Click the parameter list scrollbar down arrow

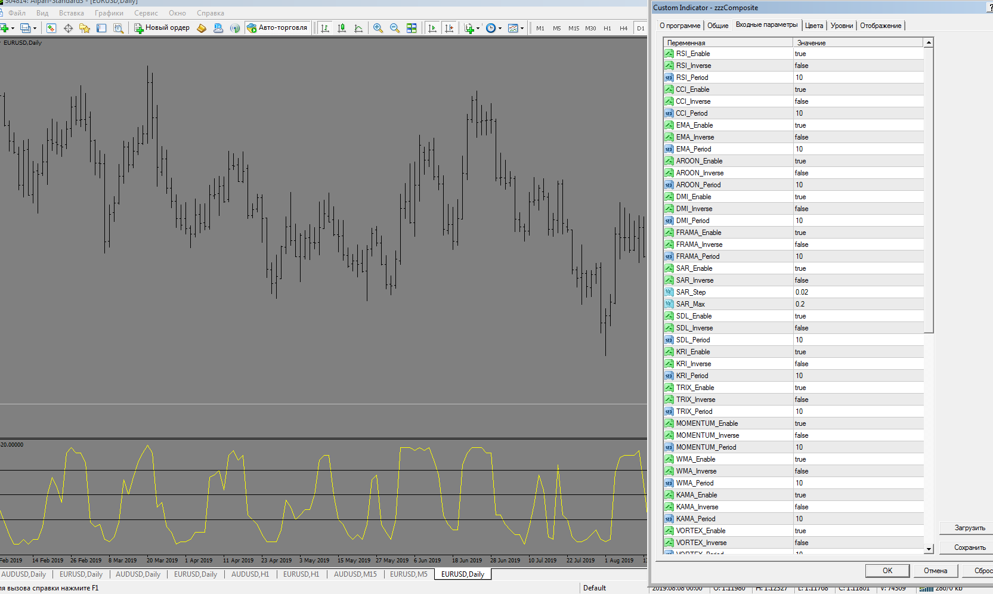coord(929,549)
